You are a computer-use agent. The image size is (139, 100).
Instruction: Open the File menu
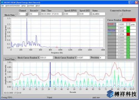click(3, 6)
